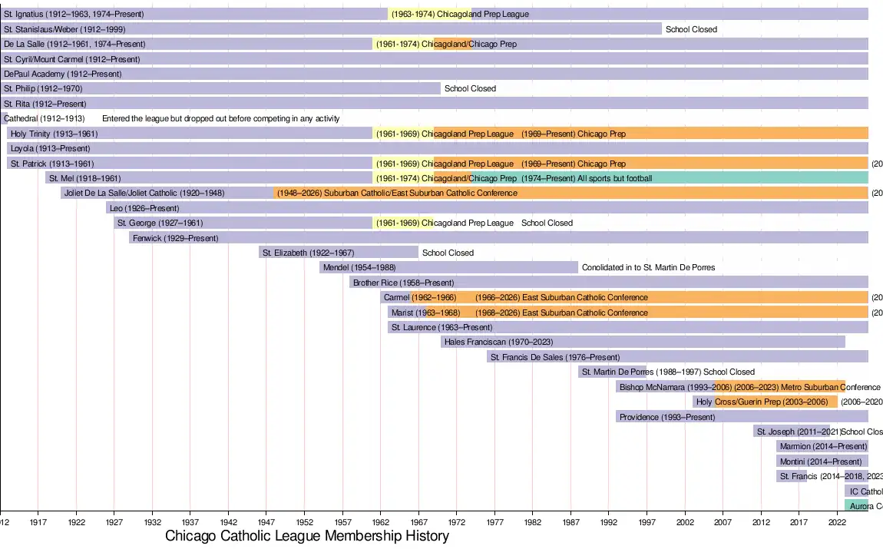883x549 pixels.
Task: Select the 2007 year tick label
Action: pos(723,522)
